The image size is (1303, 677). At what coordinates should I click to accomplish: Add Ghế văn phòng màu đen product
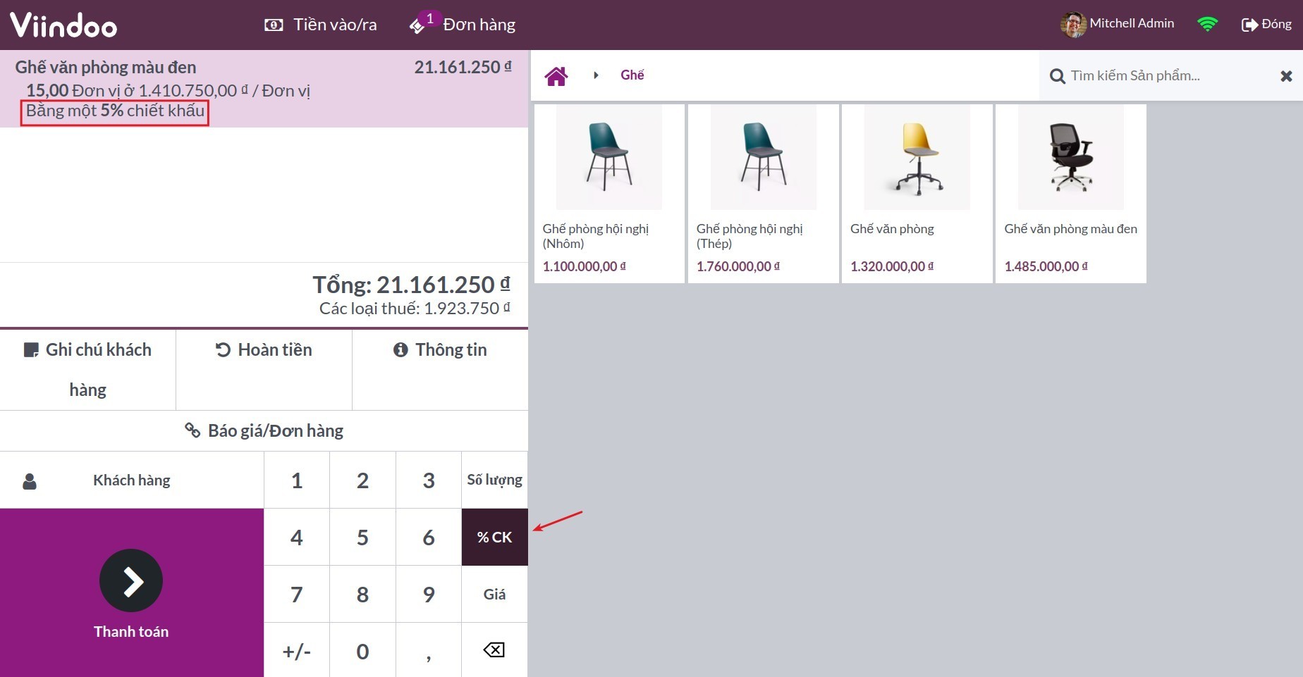tap(1071, 194)
